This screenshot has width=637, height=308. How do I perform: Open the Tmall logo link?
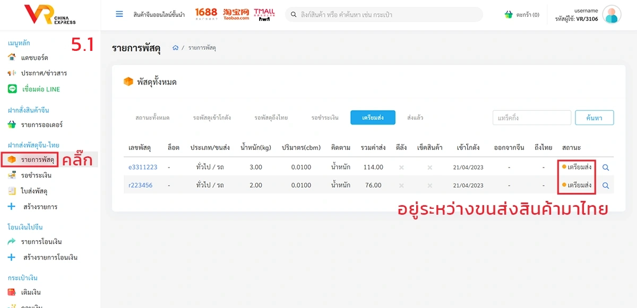coord(264,14)
